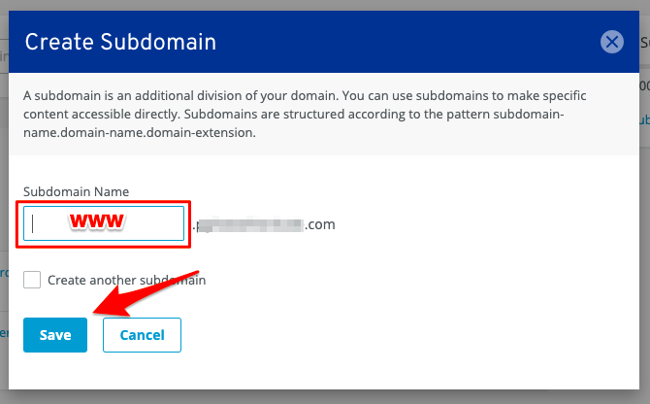Cancel subdomain creation
The image size is (650, 404).
point(142,335)
